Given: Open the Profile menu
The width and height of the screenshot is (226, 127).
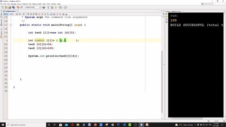Looking at the screenshot, I should [x=39, y=4].
